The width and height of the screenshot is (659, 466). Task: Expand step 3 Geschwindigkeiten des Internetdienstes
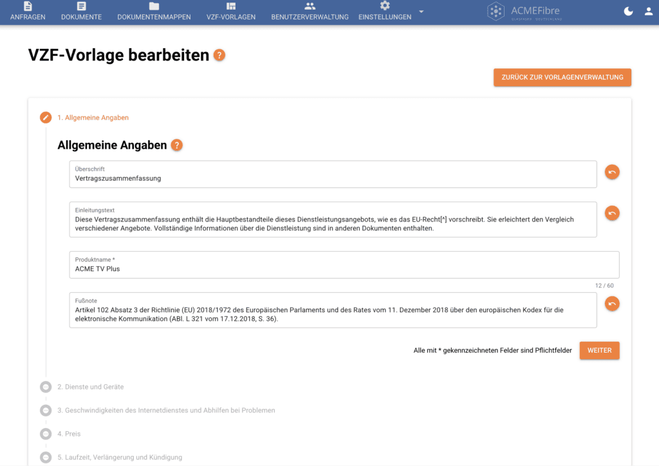point(166,411)
